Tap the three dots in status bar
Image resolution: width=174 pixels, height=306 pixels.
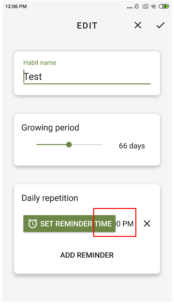(x=130, y=8)
